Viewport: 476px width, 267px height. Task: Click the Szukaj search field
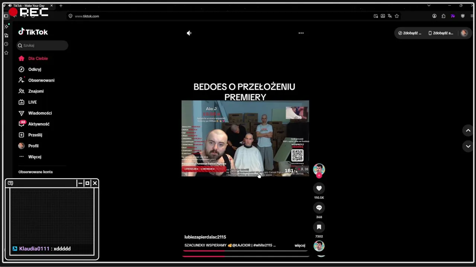point(42,46)
